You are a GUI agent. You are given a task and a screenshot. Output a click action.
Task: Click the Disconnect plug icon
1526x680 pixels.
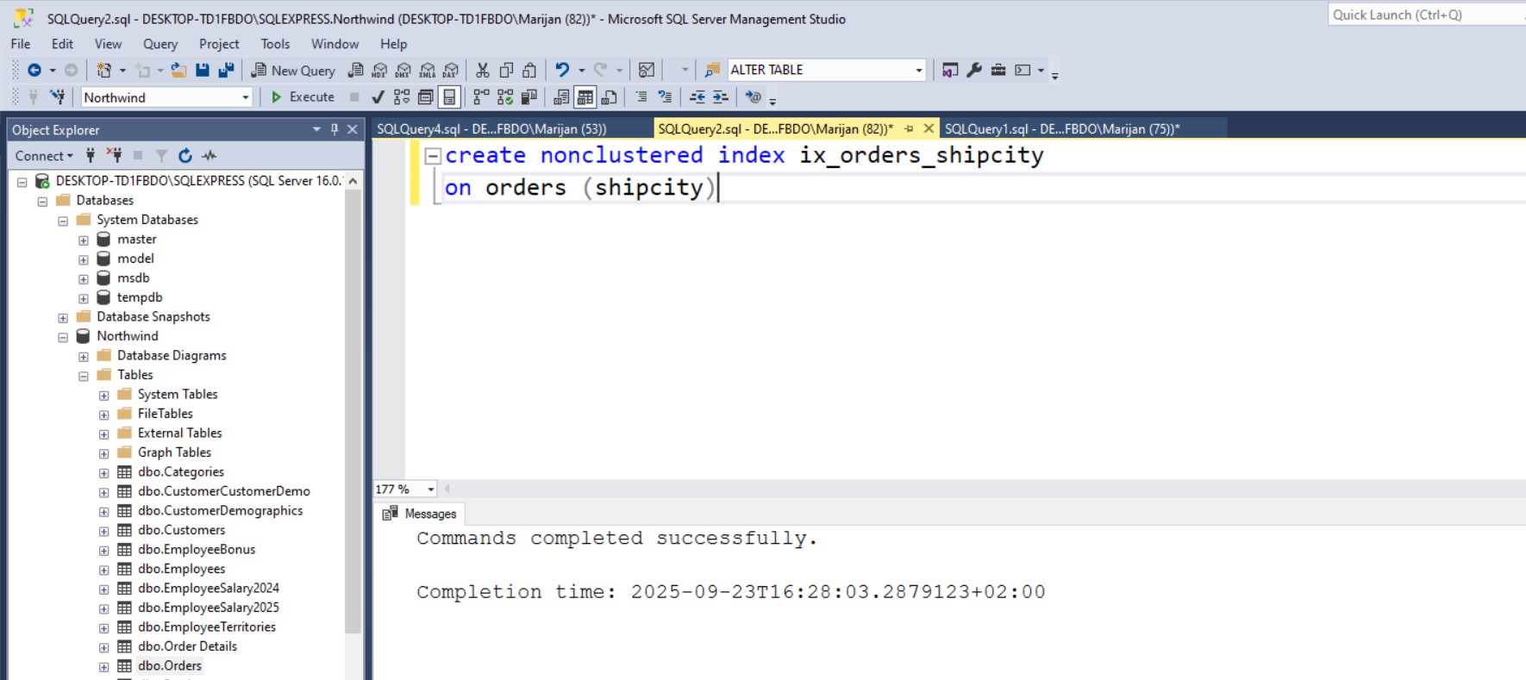coord(113,156)
